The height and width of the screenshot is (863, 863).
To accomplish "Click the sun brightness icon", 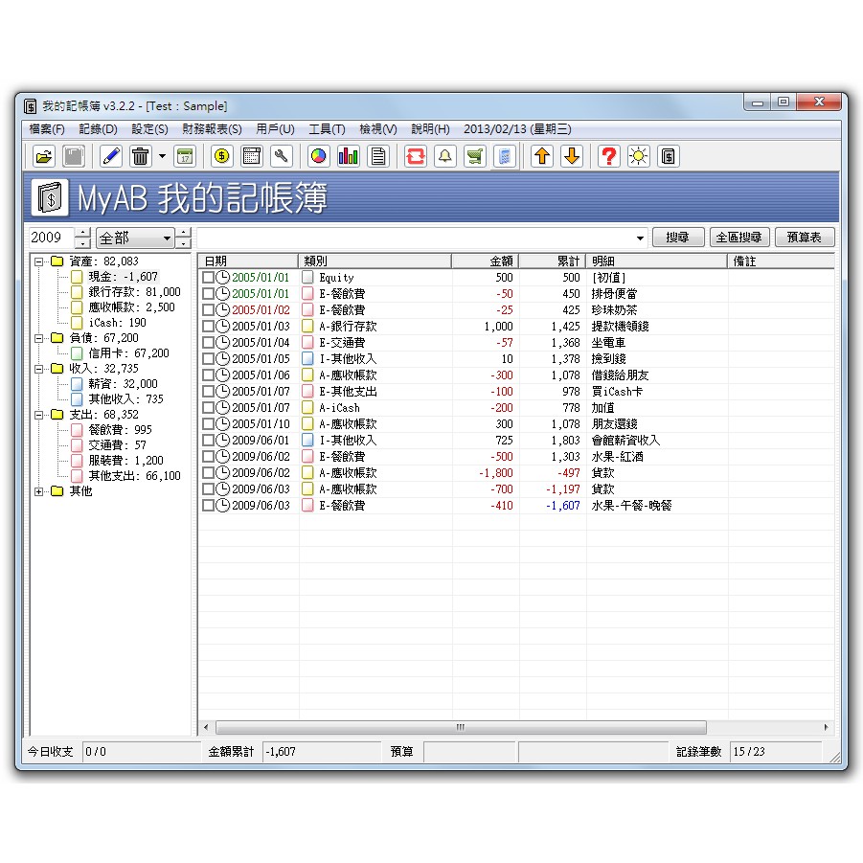I will (x=639, y=156).
